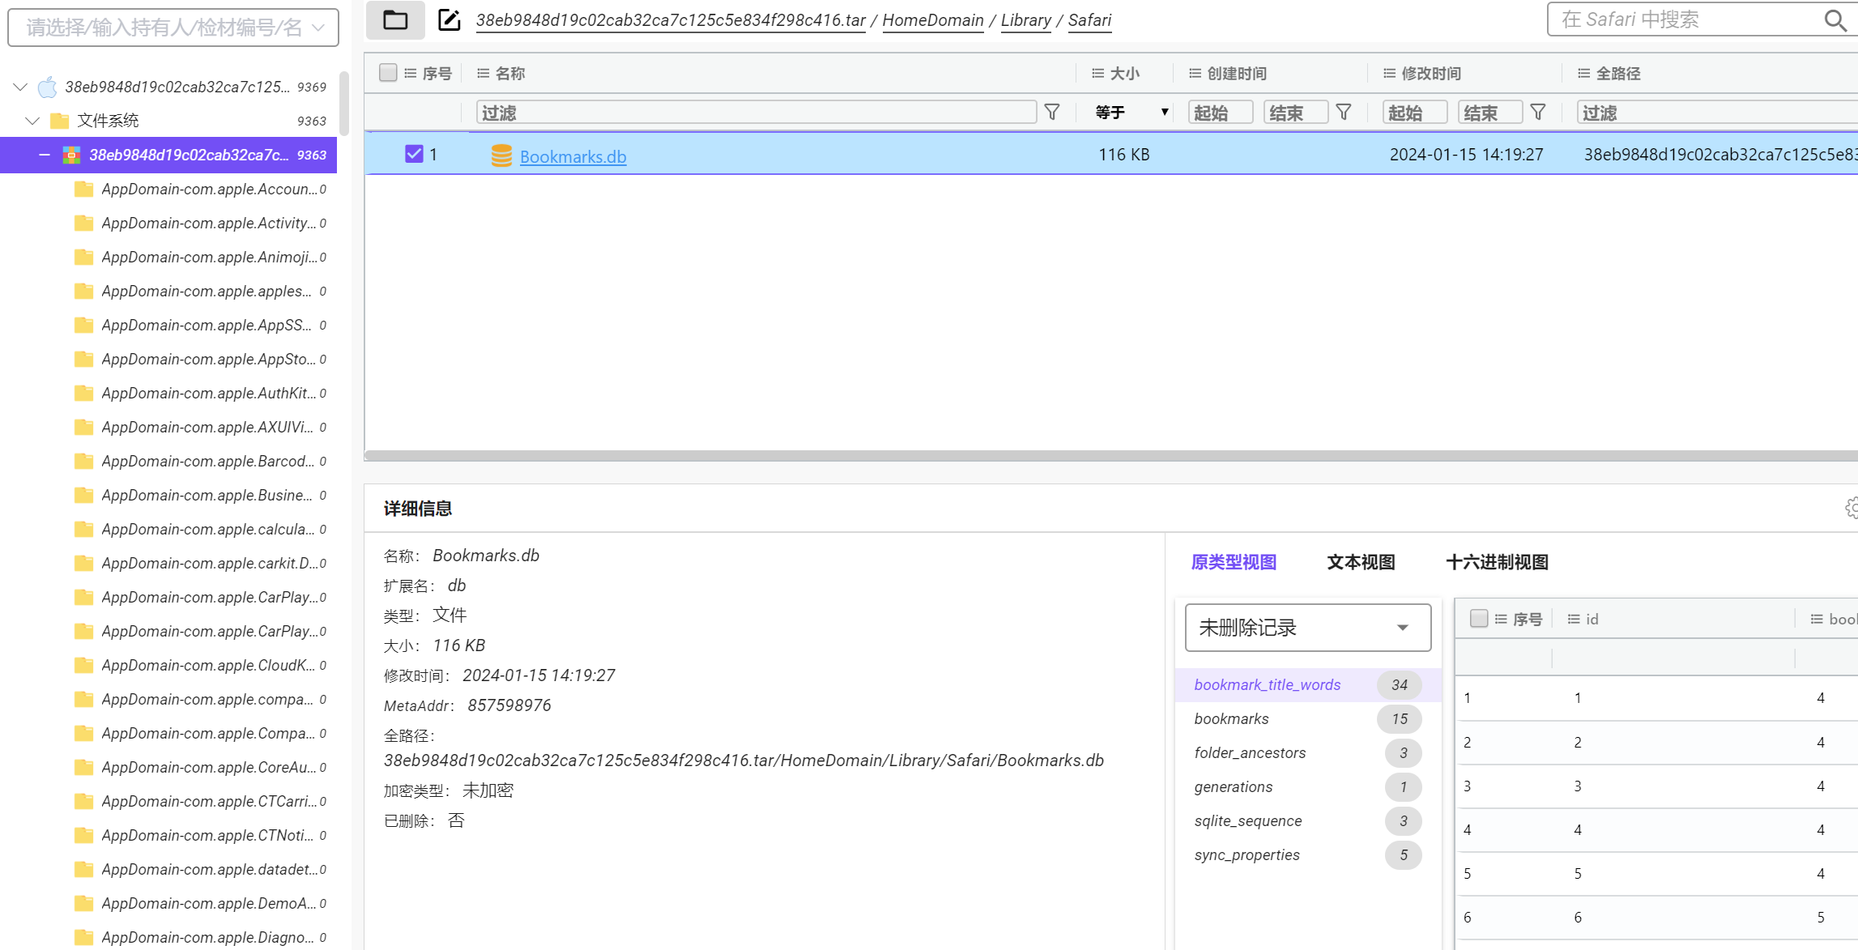Open the 未删除记录 dropdown

point(1307,627)
